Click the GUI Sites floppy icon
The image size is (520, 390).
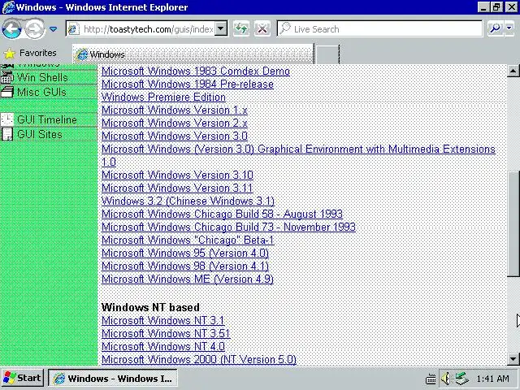coord(7,134)
